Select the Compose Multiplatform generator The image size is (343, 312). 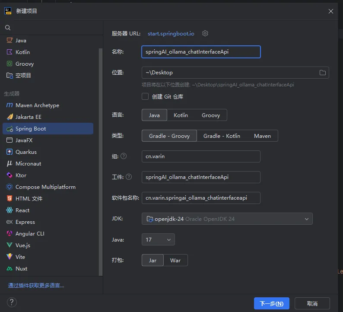coord(48,187)
